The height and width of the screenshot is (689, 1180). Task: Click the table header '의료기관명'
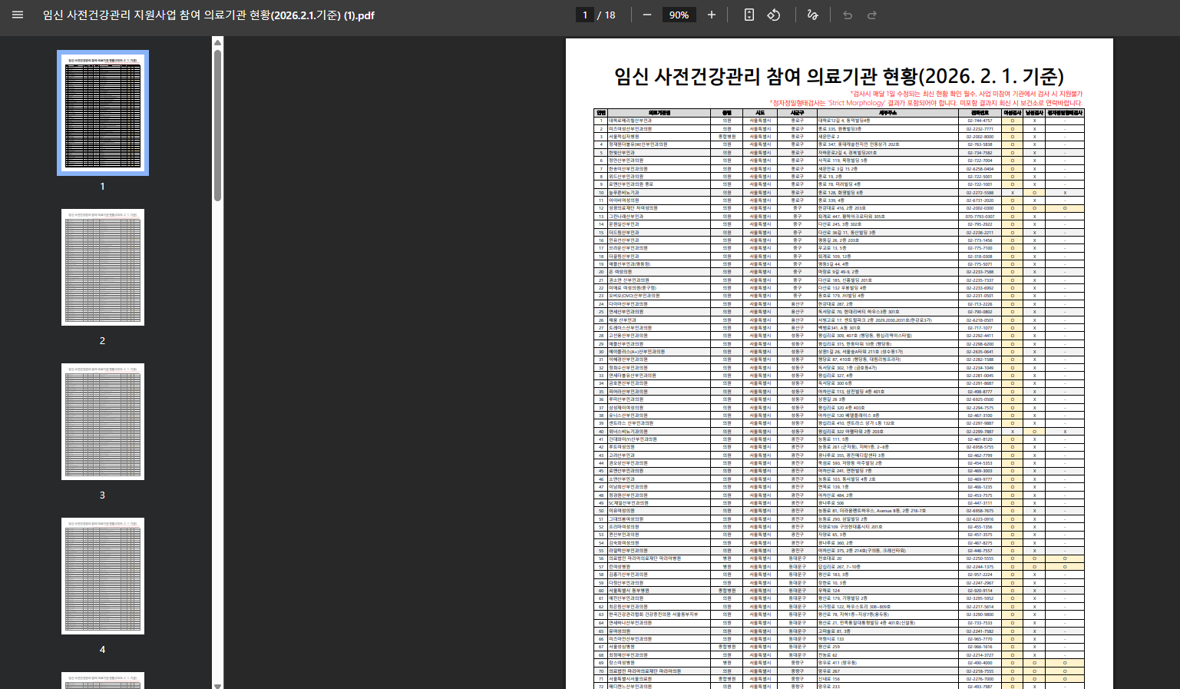(x=659, y=113)
